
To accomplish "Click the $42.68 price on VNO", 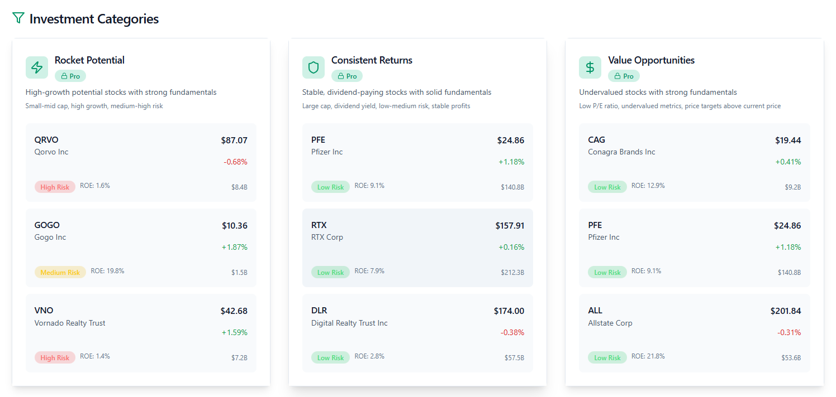I will click(x=234, y=311).
